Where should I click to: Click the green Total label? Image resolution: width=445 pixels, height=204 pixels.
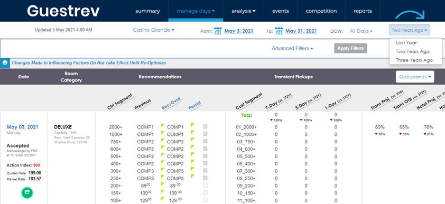point(246,116)
